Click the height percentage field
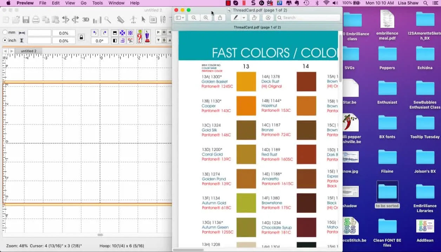441x252 pixels. 64,41
